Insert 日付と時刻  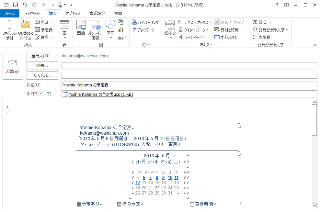(226, 30)
